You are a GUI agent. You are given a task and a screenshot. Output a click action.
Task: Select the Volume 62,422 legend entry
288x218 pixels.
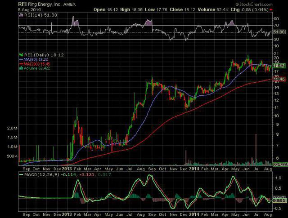coord(37,68)
